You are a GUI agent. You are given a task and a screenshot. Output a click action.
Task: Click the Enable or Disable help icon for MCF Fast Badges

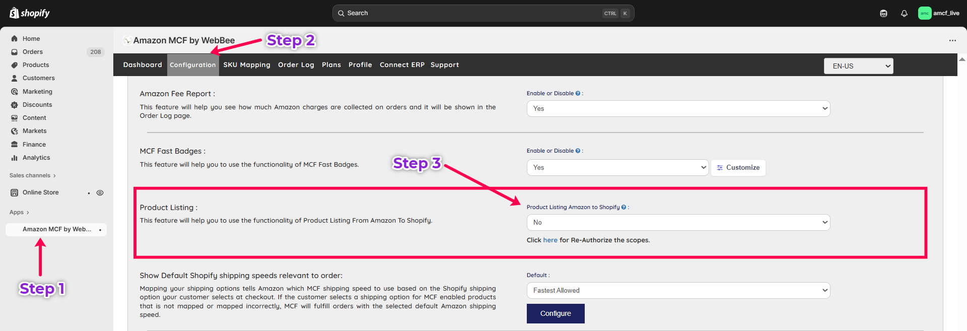point(578,151)
